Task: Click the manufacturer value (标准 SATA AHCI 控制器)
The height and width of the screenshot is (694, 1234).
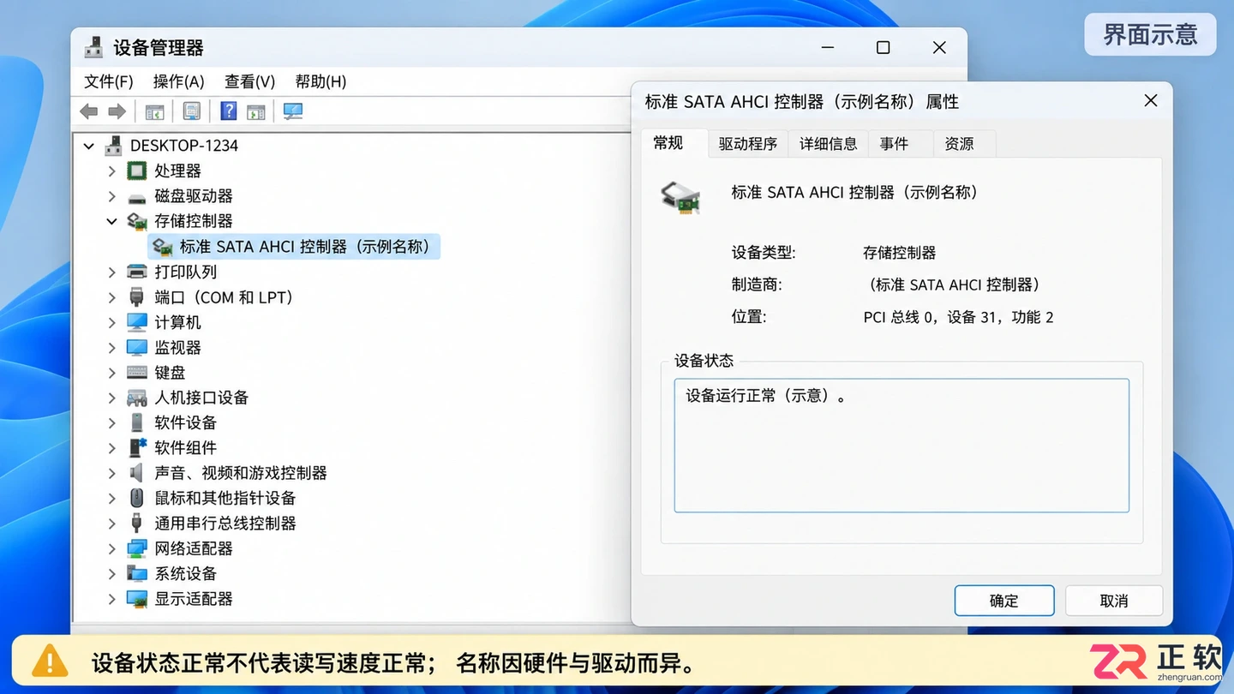Action: (953, 284)
